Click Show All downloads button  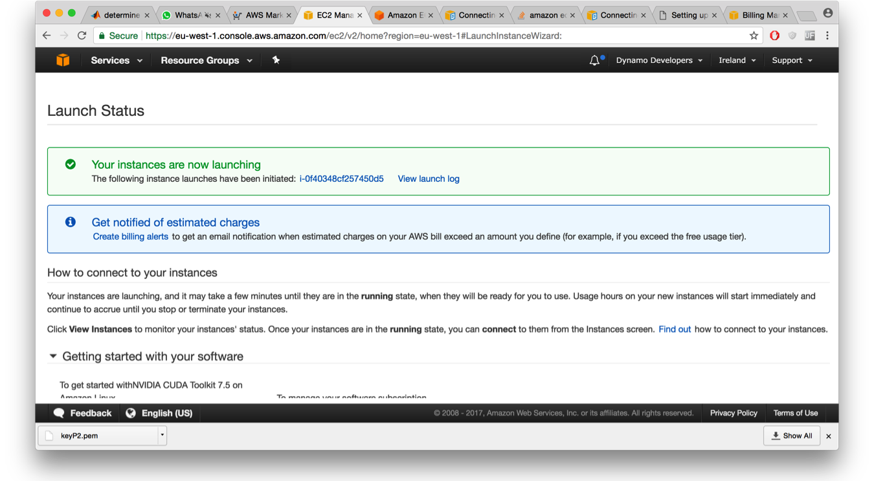coord(792,436)
